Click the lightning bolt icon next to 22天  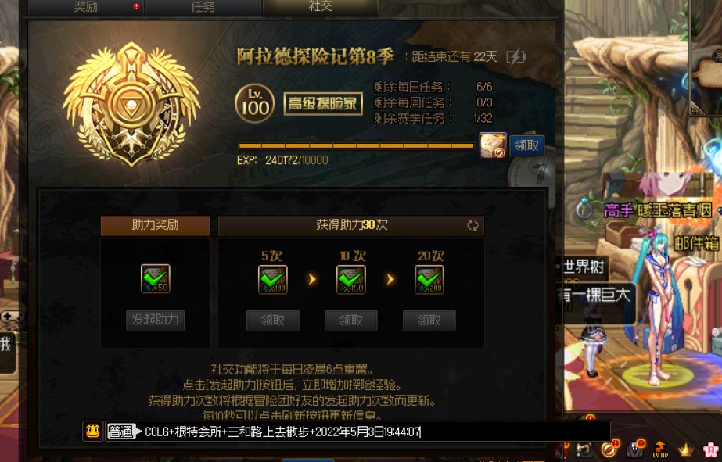pyautogui.click(x=515, y=57)
